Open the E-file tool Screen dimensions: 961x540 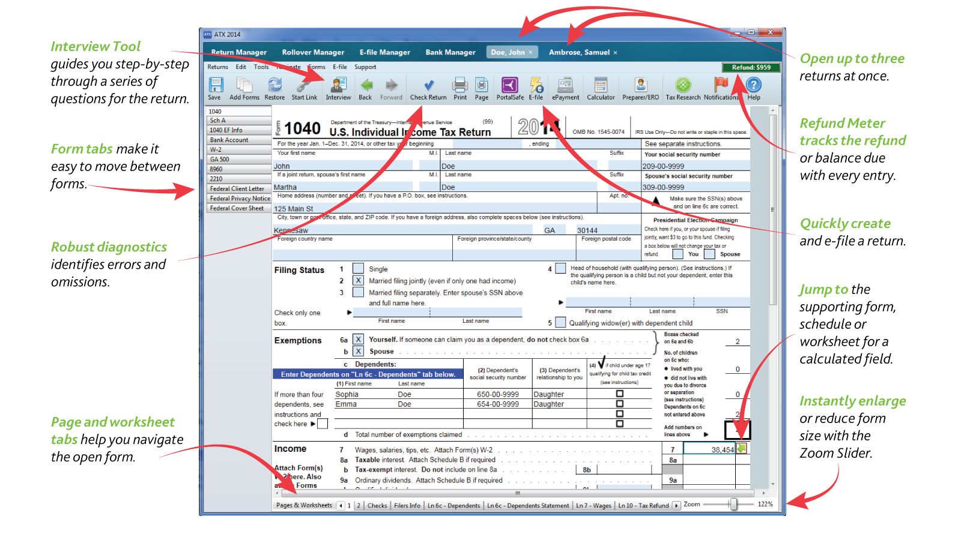tap(536, 88)
